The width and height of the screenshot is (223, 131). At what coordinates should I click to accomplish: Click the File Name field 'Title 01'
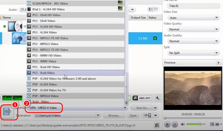(x=193, y=6)
